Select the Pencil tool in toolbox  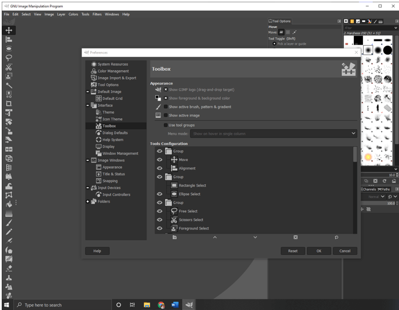[x=9, y=232]
